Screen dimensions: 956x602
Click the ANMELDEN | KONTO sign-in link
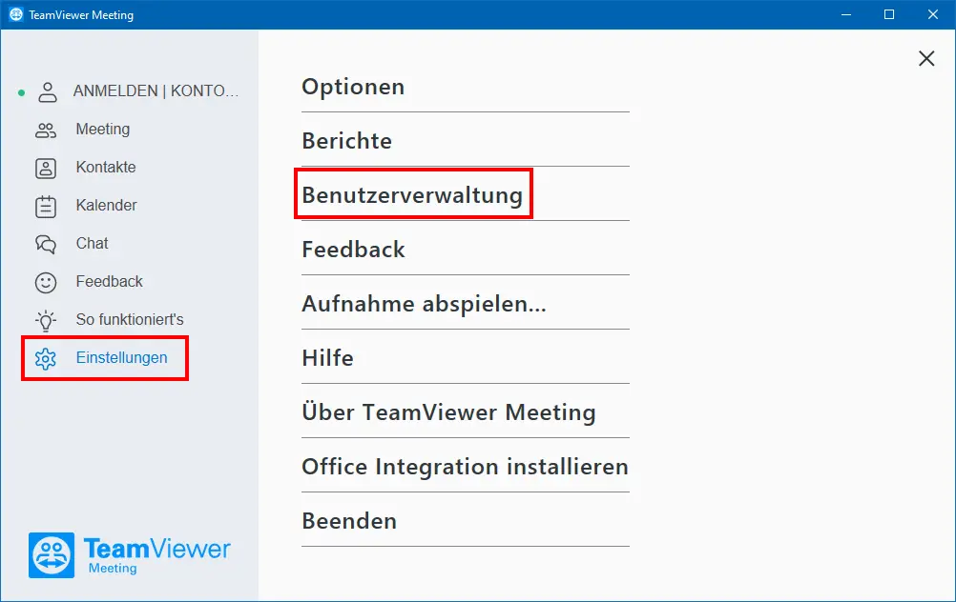click(x=156, y=90)
